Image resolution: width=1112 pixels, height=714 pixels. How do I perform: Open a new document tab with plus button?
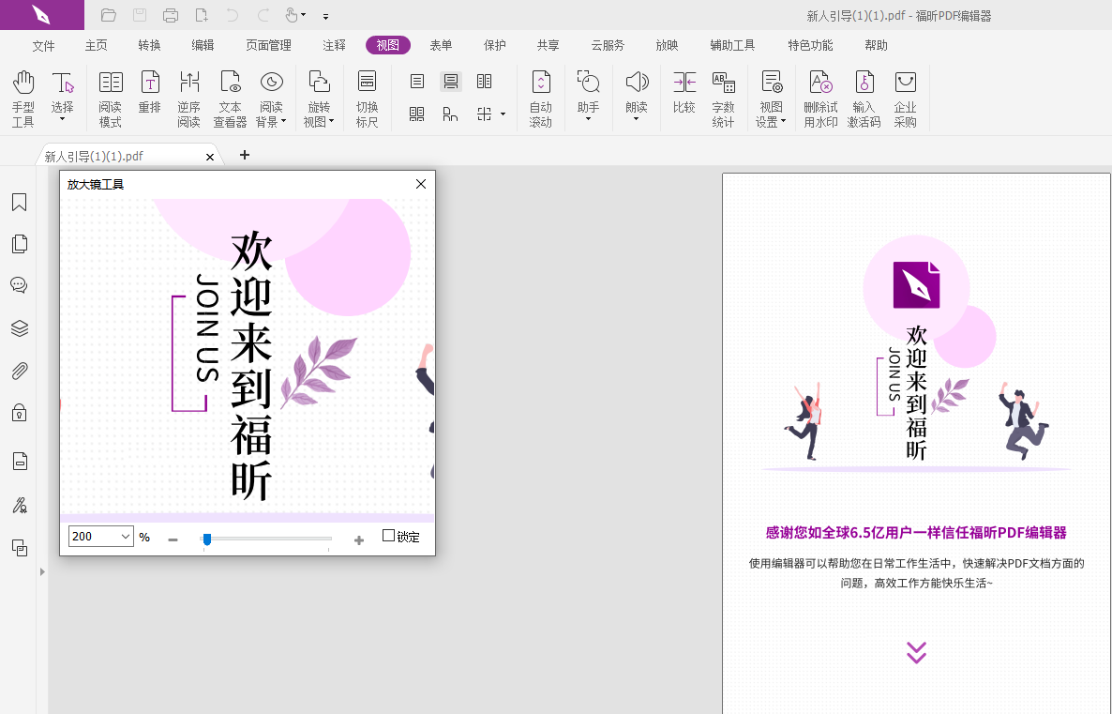pos(244,156)
